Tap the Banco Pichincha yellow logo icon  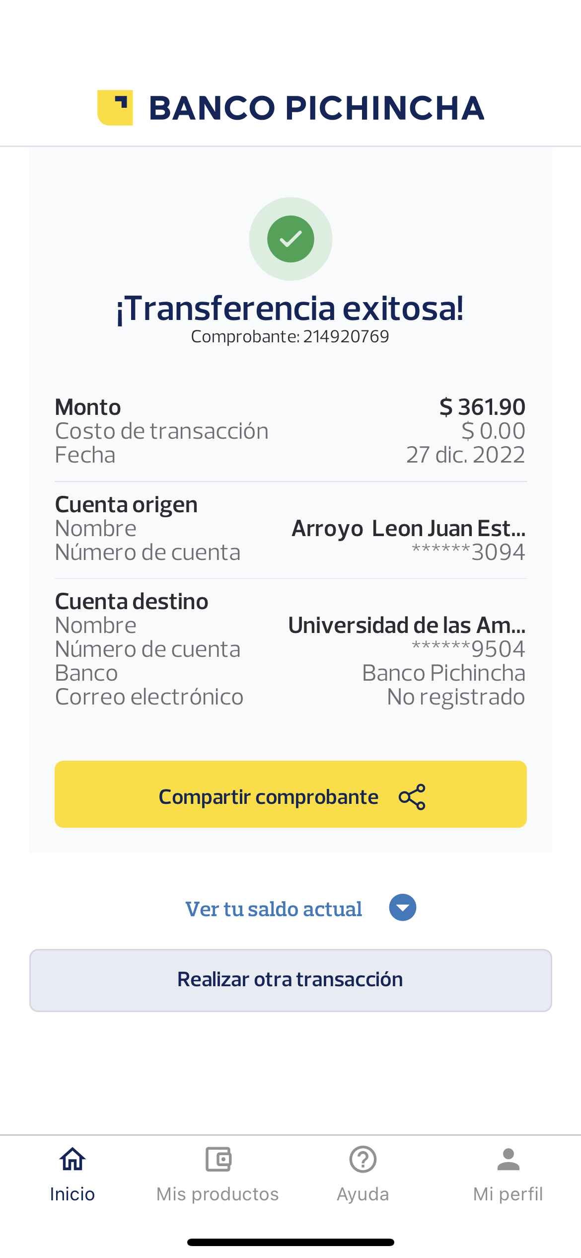click(x=115, y=108)
